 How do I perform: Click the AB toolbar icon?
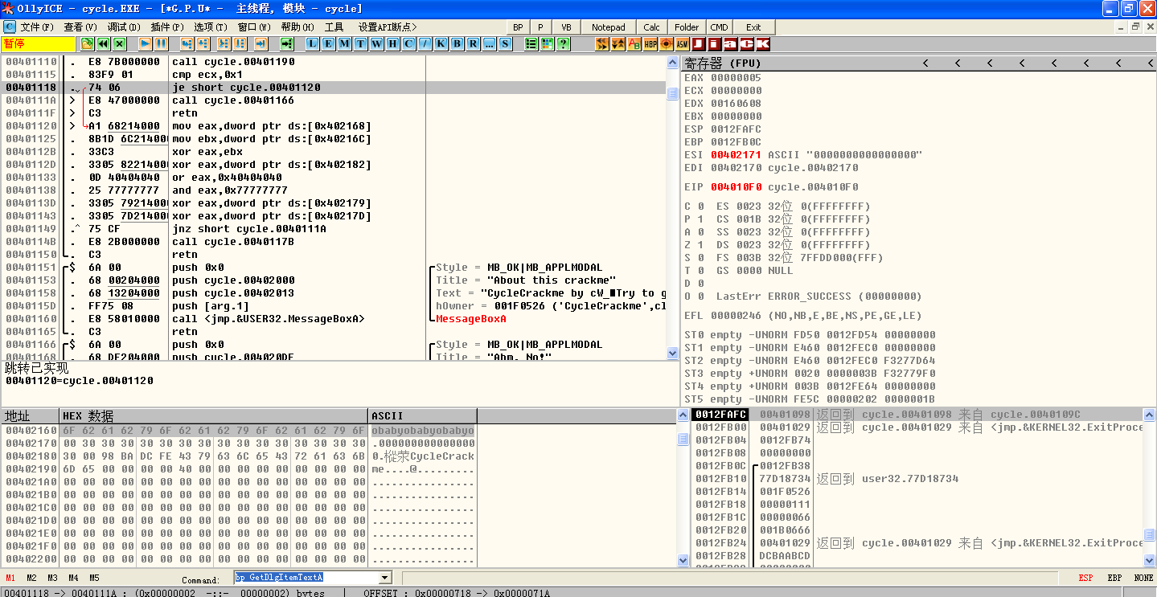click(x=634, y=43)
